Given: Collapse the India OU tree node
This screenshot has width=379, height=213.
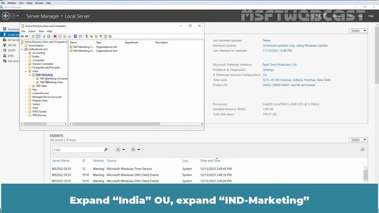Looking at the screenshot, I should [26, 71].
